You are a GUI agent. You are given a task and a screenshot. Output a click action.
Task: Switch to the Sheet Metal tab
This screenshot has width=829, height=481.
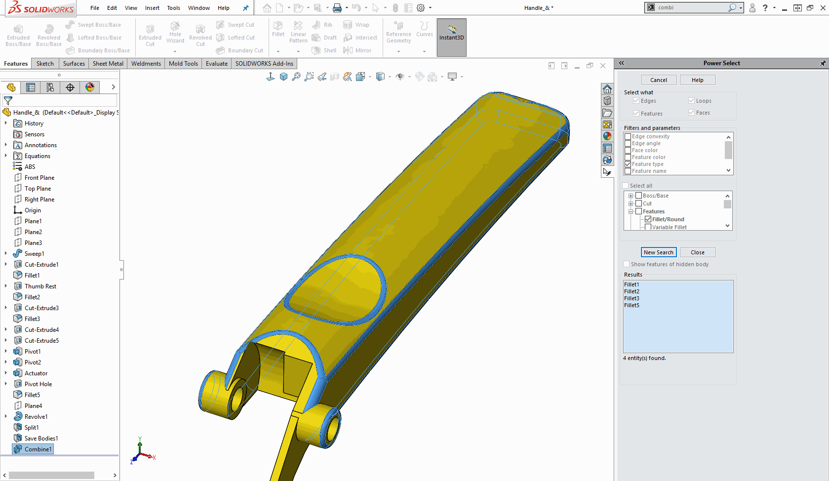tap(108, 64)
